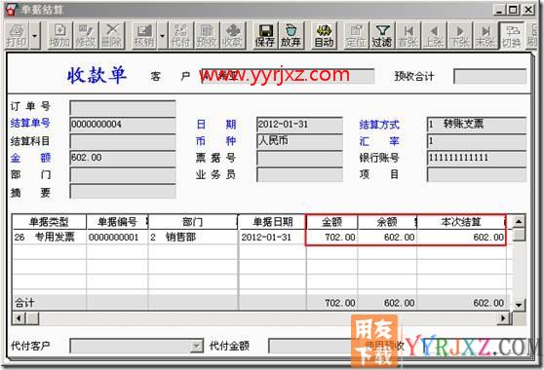Go to first record with 首张
This screenshot has width=544, height=370.
[408, 35]
